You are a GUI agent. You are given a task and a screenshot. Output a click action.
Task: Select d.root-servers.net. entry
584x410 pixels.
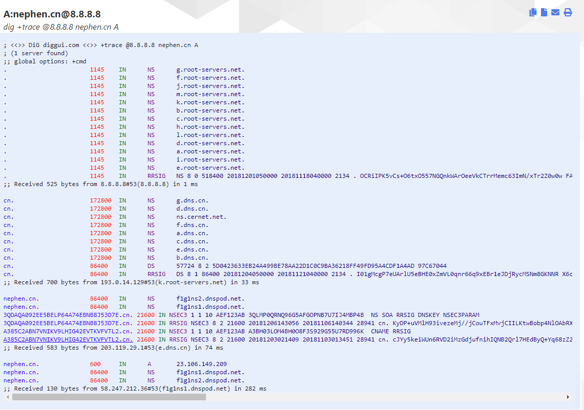(211, 143)
